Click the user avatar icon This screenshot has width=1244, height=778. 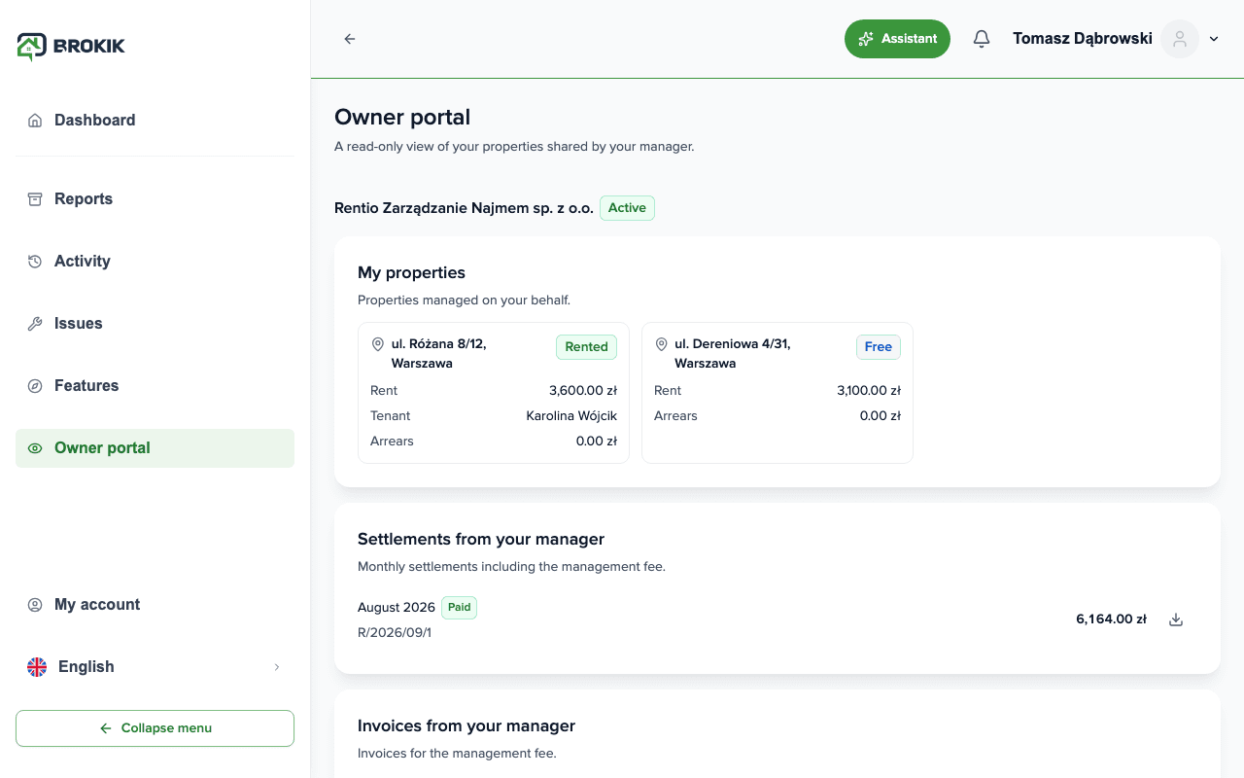point(1180,39)
